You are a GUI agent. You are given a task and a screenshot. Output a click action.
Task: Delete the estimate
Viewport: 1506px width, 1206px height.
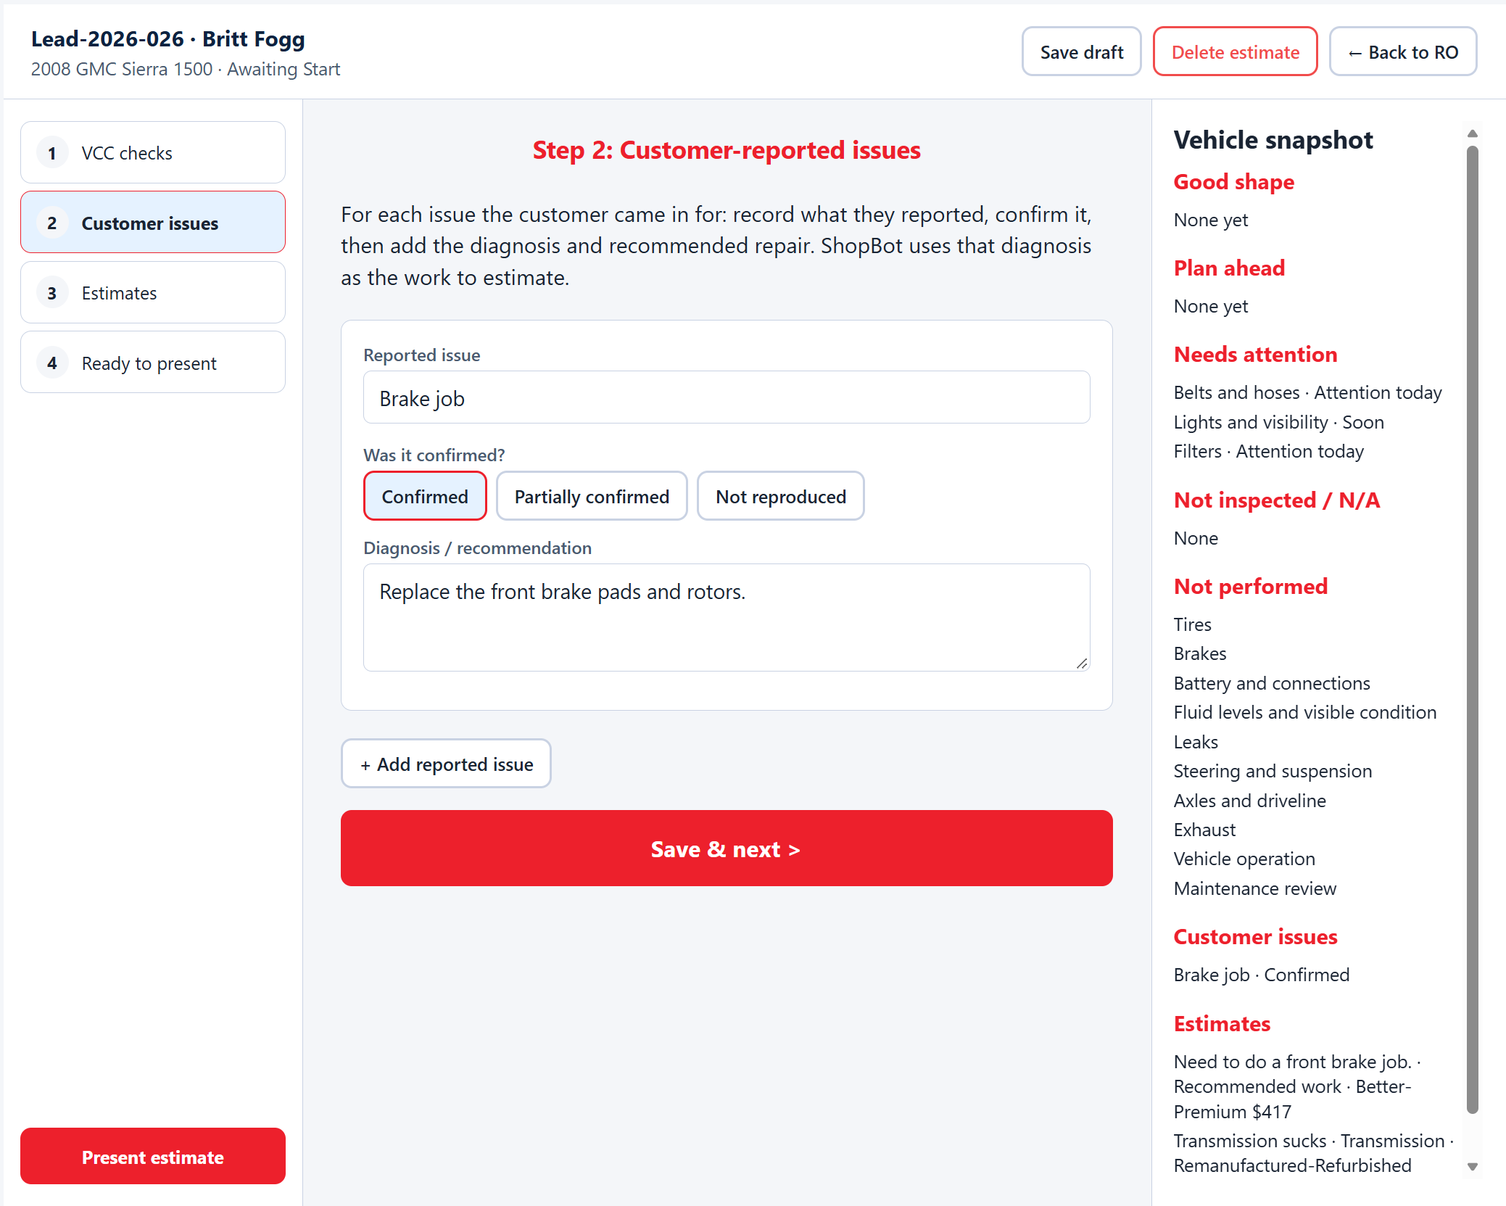click(x=1236, y=52)
